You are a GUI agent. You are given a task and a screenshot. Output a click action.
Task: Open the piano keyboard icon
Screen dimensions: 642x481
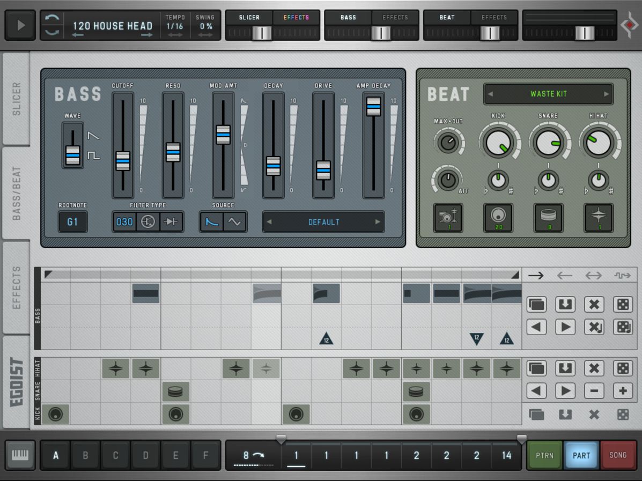[20, 455]
